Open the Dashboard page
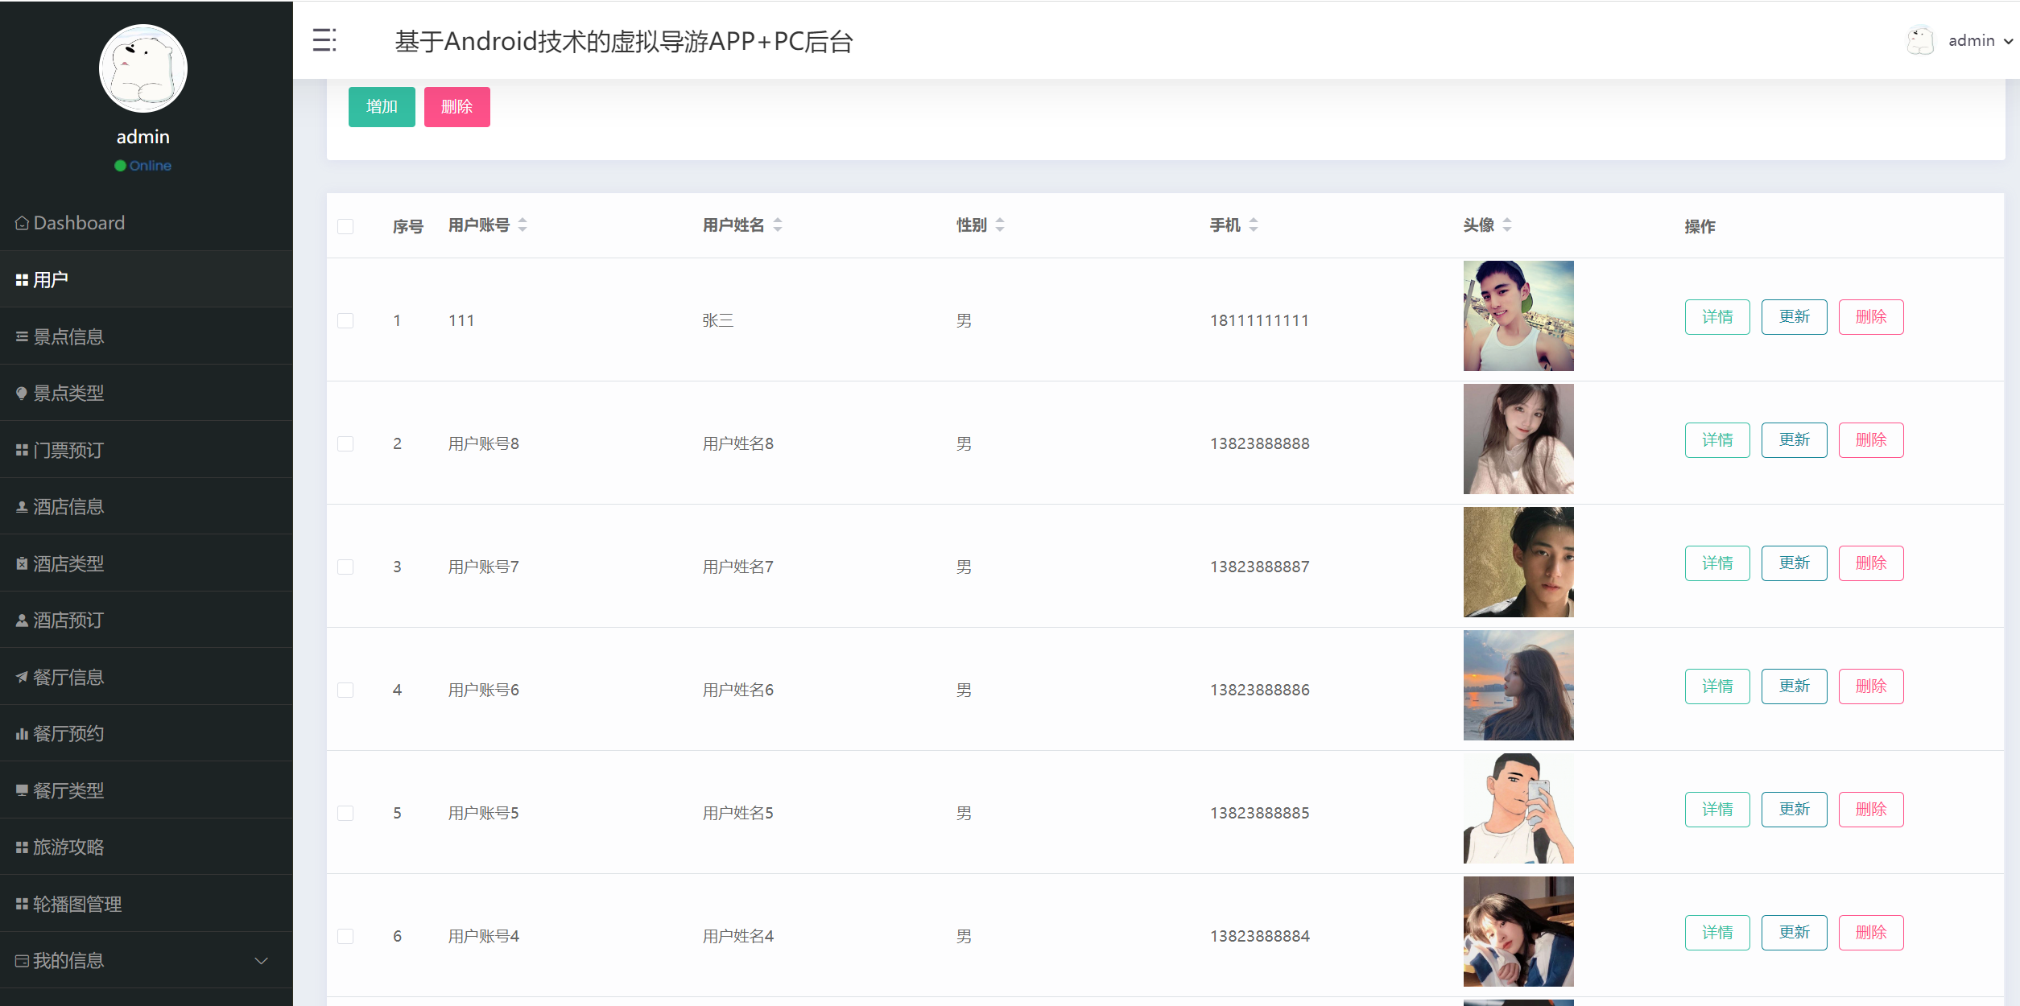Screen dimensions: 2020x1006 78,222
